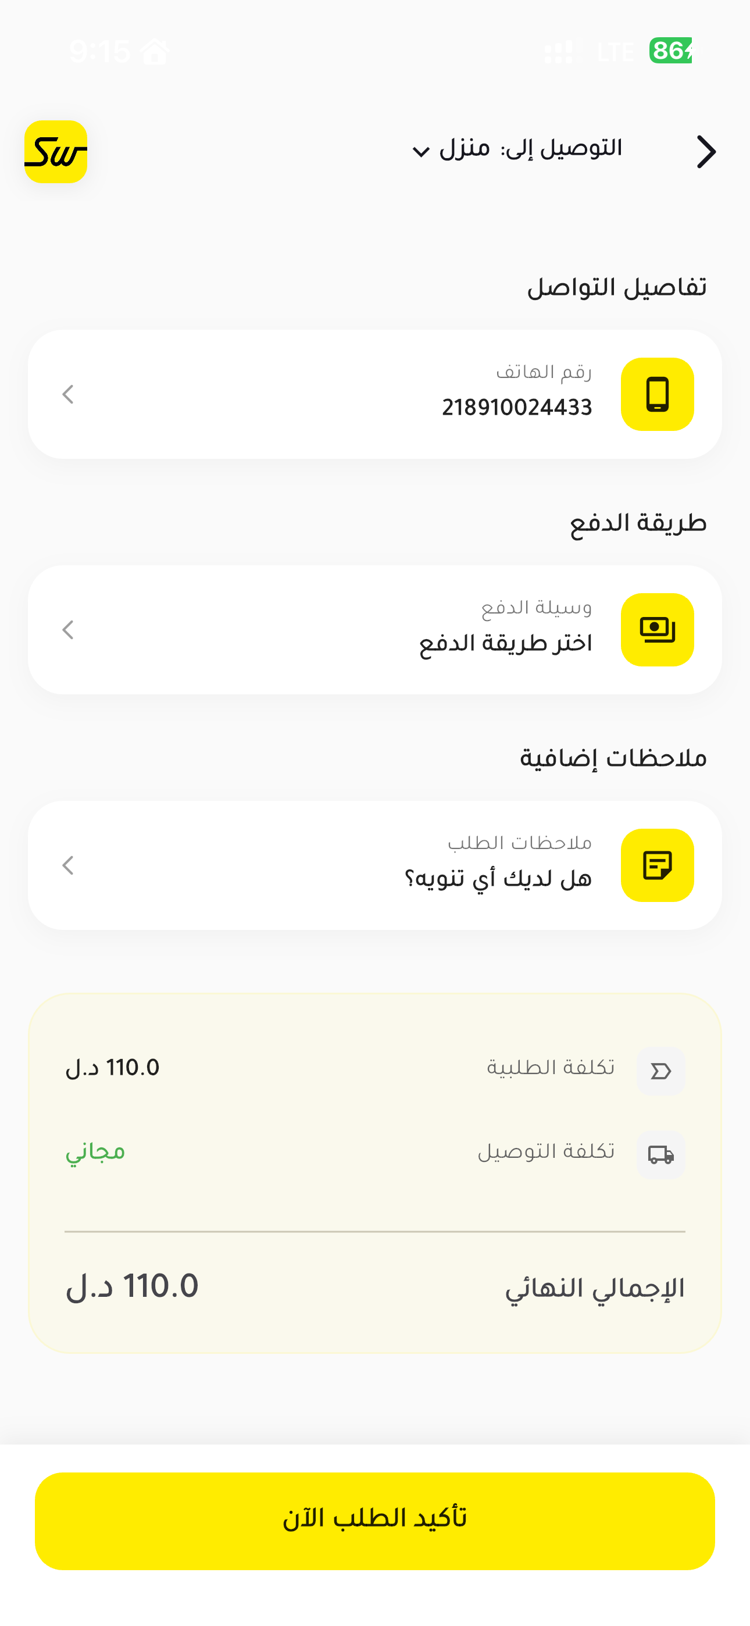The height and width of the screenshot is (1626, 750).
Task: Tap the home icon in status bar
Action: tap(155, 51)
